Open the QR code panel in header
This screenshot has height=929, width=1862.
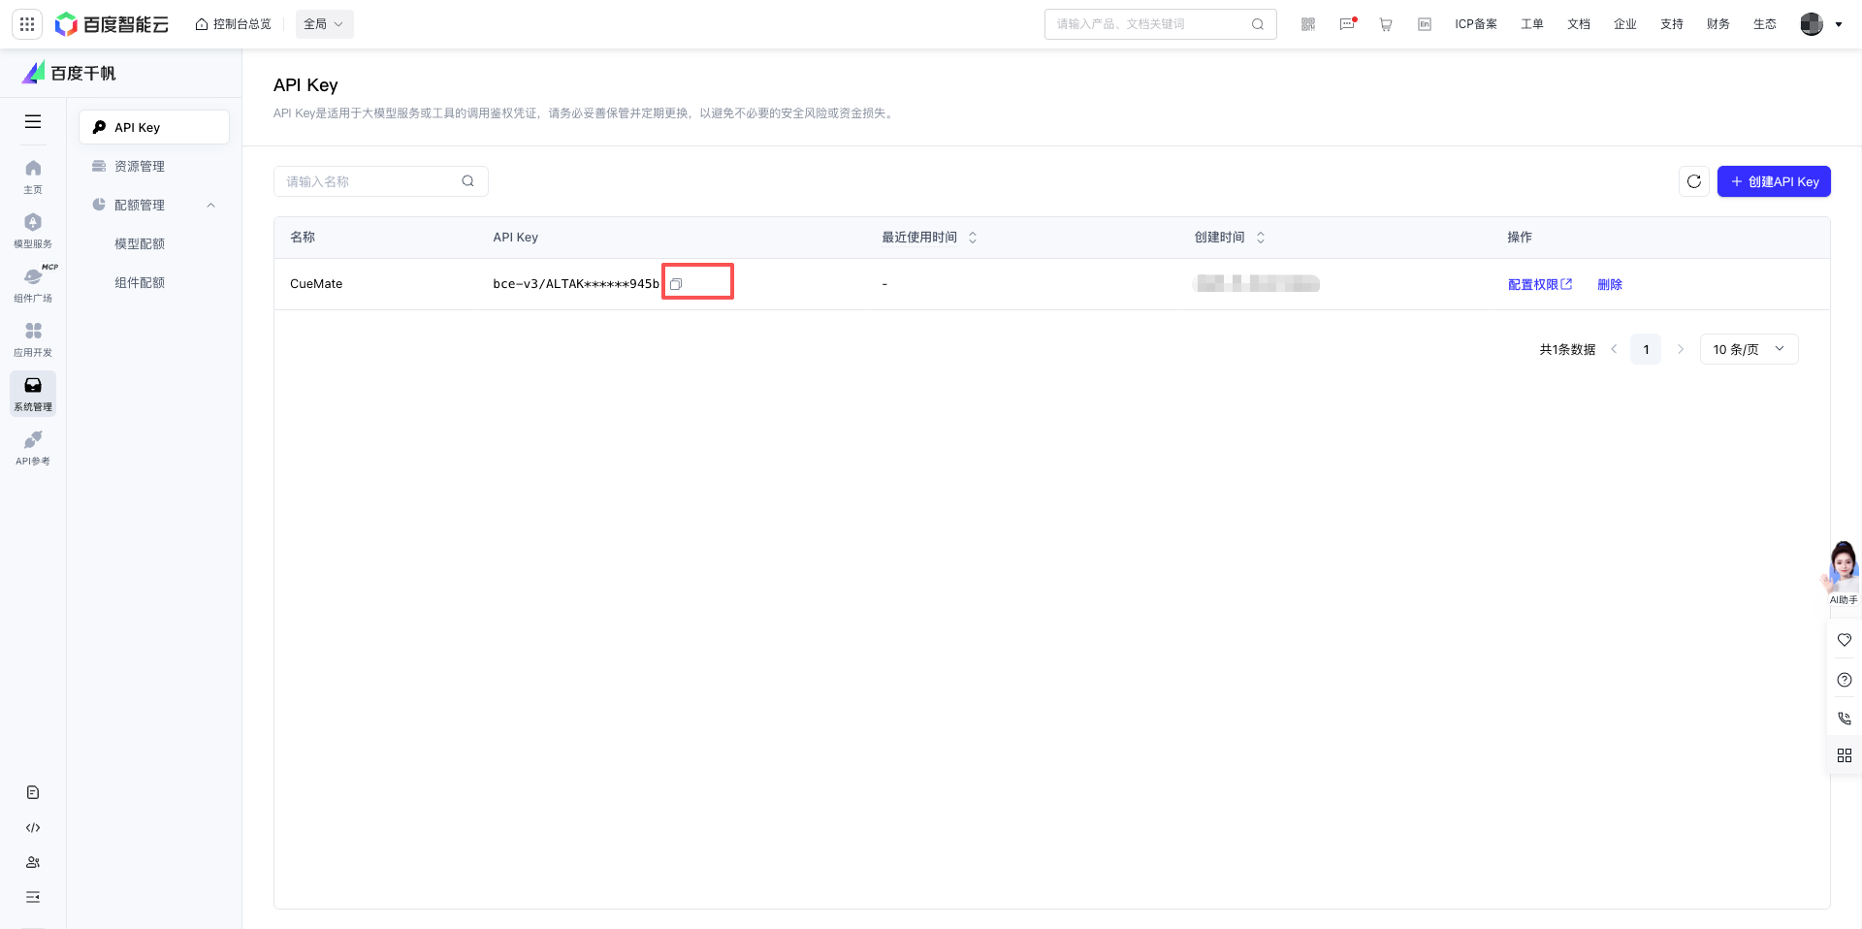pos(1307,24)
